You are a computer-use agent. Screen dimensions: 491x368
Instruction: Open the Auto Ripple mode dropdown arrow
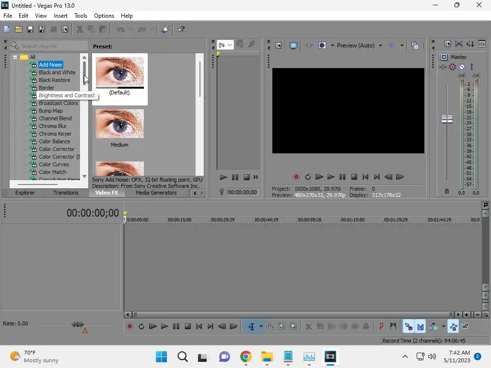444,327
